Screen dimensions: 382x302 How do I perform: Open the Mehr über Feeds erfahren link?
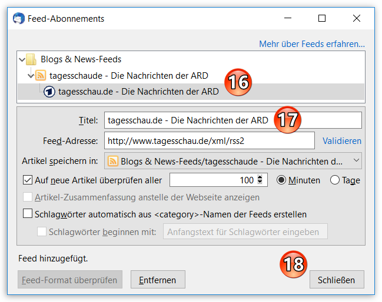point(312,44)
